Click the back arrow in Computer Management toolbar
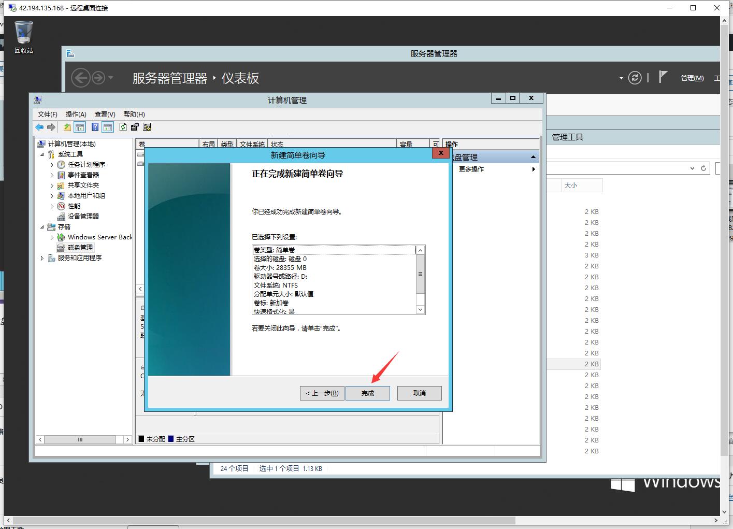Viewport: 733px width, 529px height. coord(39,127)
